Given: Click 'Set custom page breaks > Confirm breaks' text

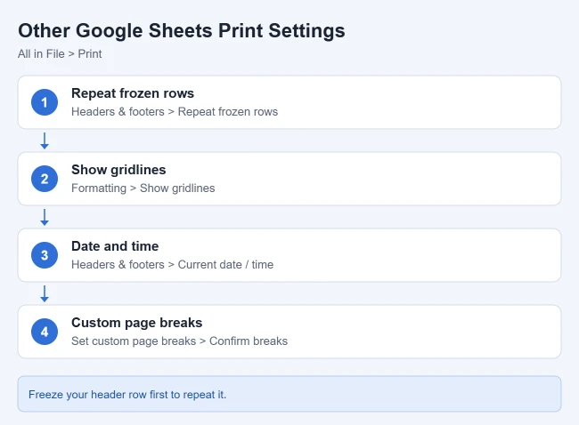Looking at the screenshot, I should [x=179, y=341].
